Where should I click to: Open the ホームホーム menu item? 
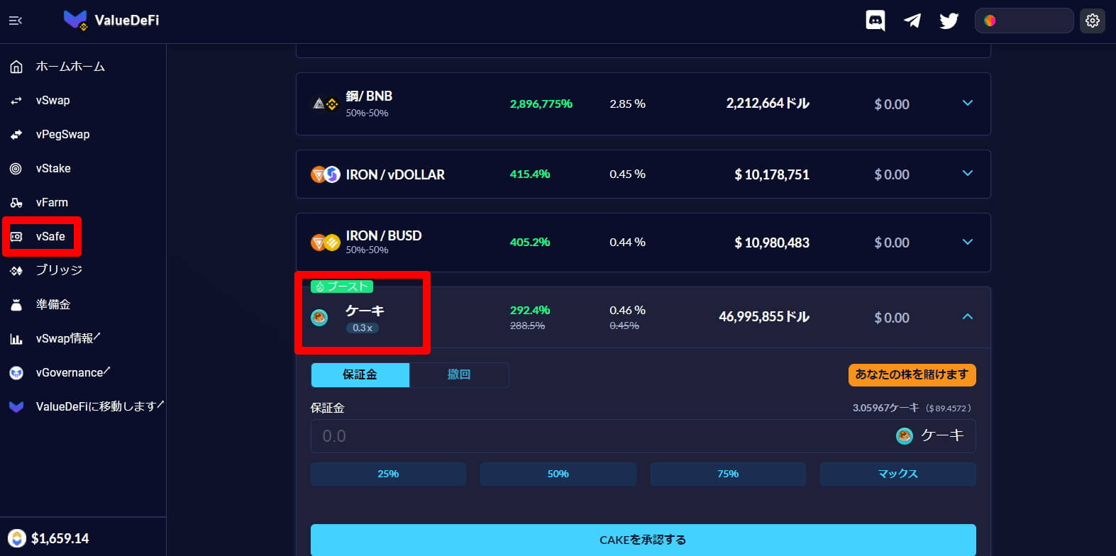pyautogui.click(x=70, y=67)
